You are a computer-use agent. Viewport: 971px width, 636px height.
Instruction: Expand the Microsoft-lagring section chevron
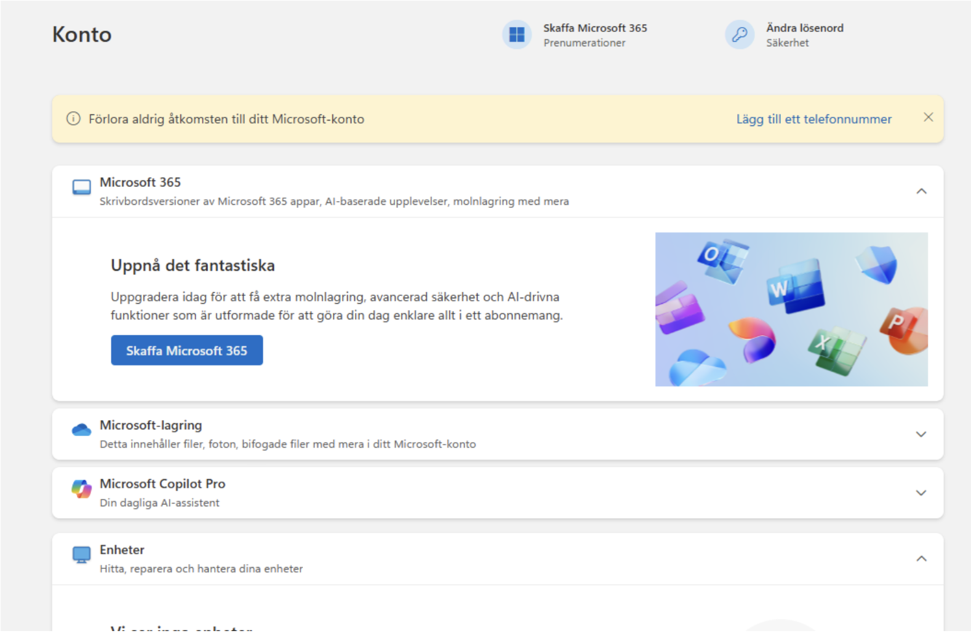tap(921, 434)
